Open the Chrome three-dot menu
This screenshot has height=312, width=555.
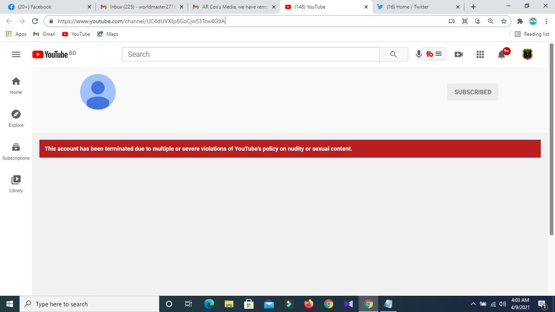click(546, 21)
